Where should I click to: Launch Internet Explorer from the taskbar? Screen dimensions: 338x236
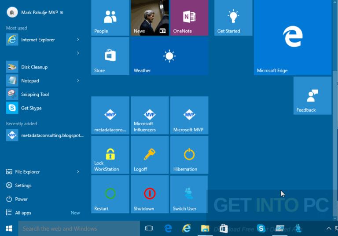click(x=187, y=229)
